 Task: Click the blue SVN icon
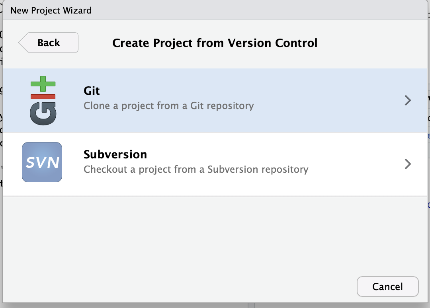pos(42,162)
